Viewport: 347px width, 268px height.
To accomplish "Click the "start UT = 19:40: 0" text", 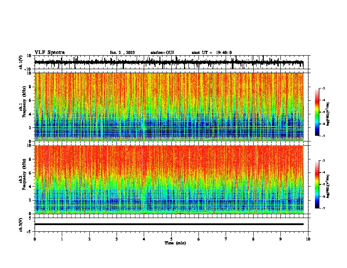I will tap(212, 53).
